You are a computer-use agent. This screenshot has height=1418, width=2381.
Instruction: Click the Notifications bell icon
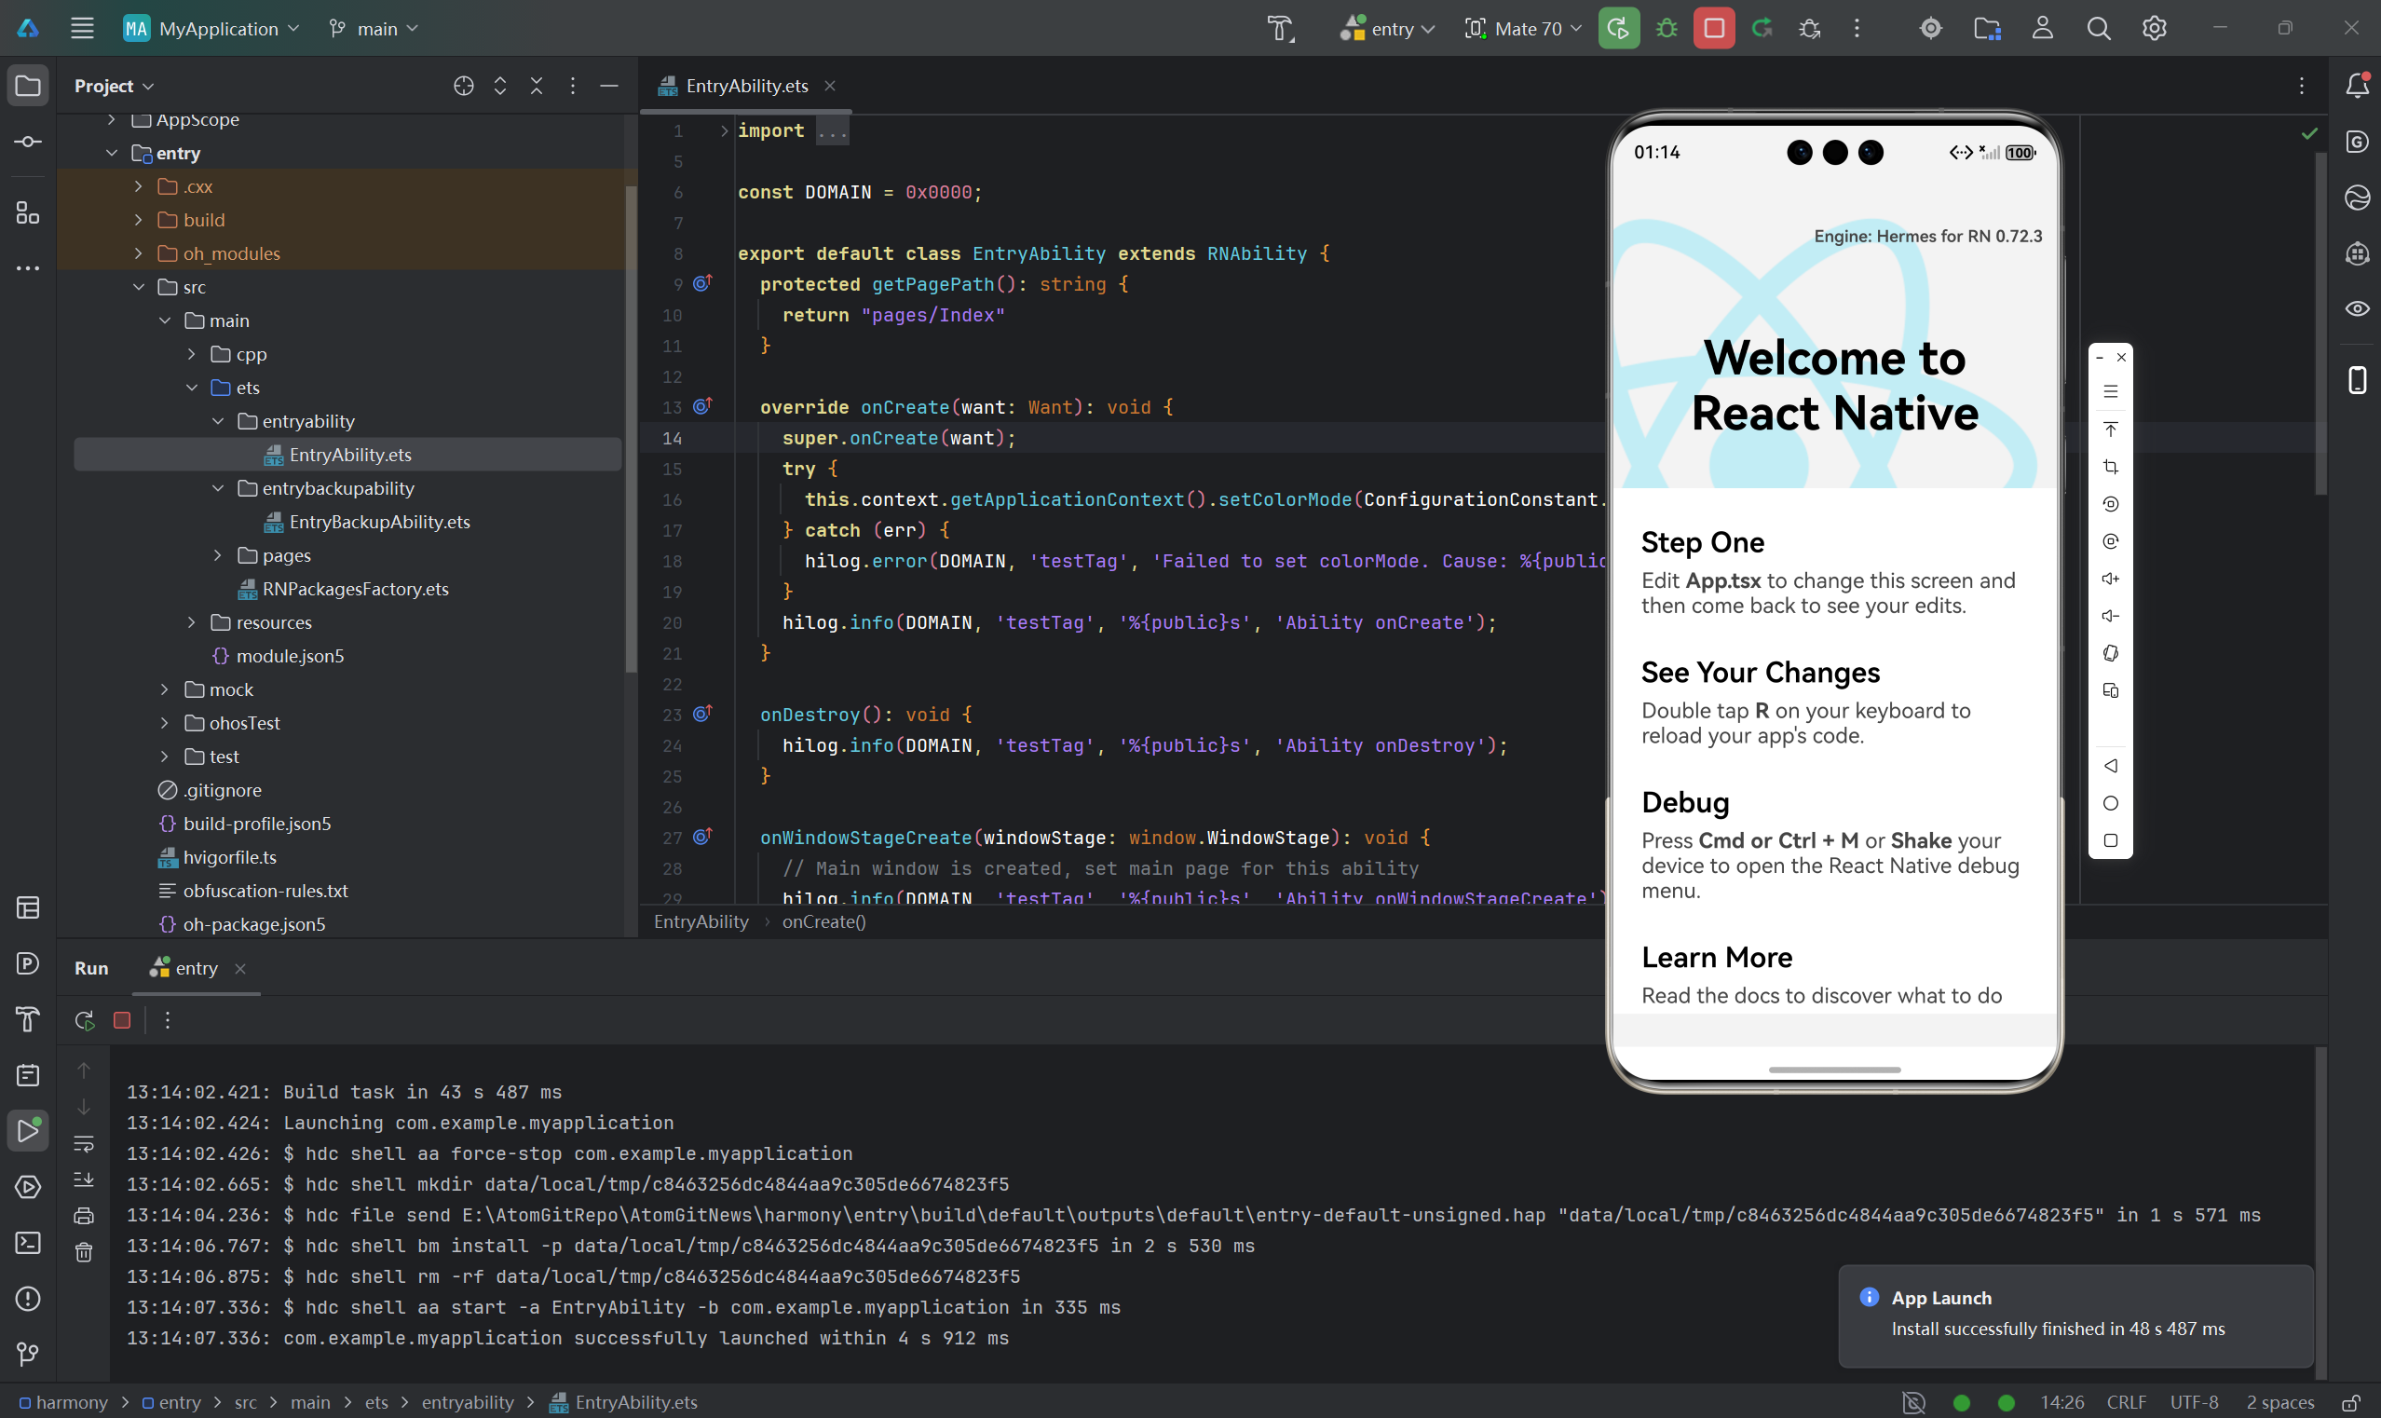point(2357,86)
